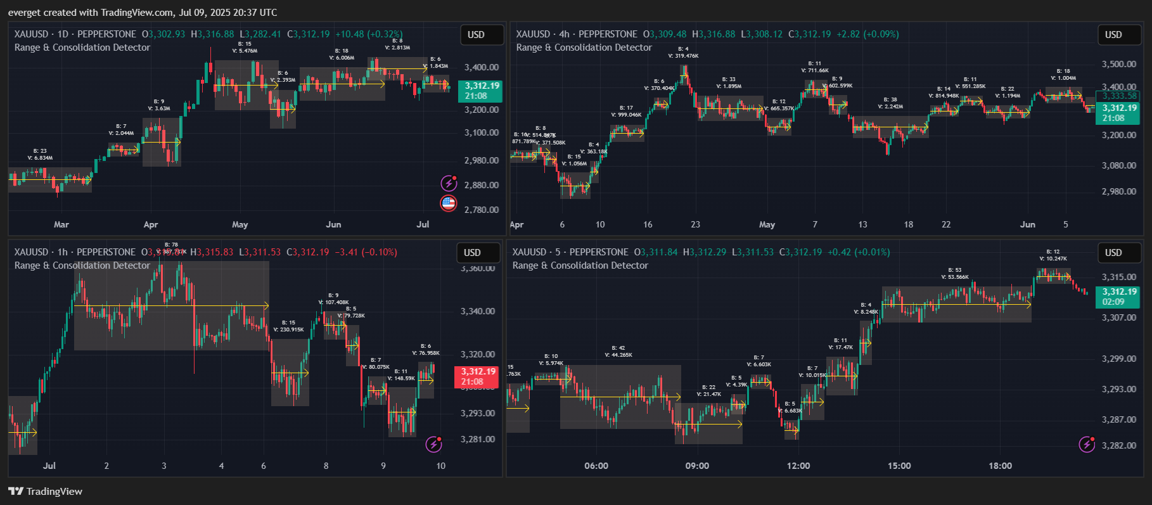Open the USD currency button on the 1h chart
Viewport: 1152px width, 505px height.
(x=478, y=253)
